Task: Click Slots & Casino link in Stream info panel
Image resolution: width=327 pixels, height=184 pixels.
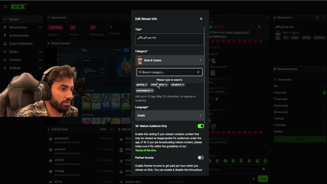Action: pos(291,33)
